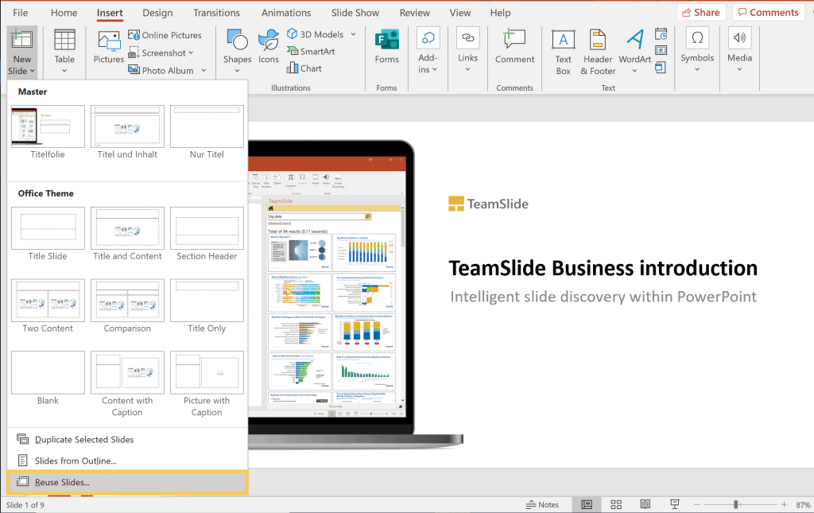The width and height of the screenshot is (814, 513).
Task: Insert 3D Models
Action: pos(316,34)
